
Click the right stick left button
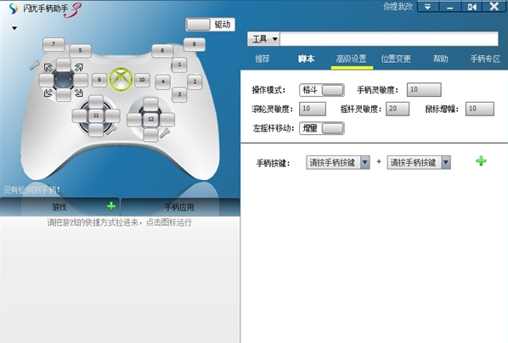(134, 120)
